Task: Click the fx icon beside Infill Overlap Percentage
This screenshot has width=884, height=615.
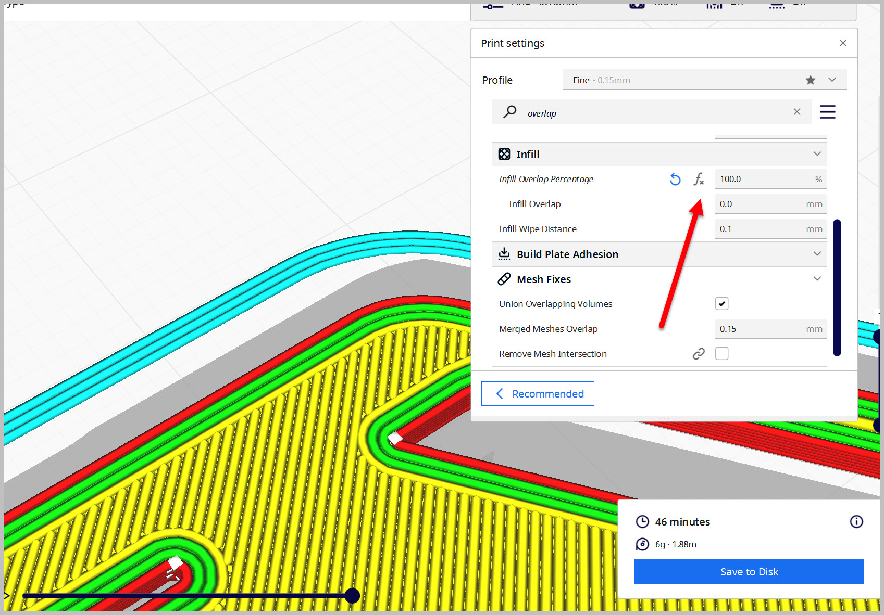Action: pos(699,179)
